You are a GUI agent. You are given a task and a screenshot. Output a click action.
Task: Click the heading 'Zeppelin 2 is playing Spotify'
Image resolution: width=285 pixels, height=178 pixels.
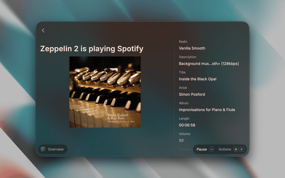pyautogui.click(x=92, y=49)
